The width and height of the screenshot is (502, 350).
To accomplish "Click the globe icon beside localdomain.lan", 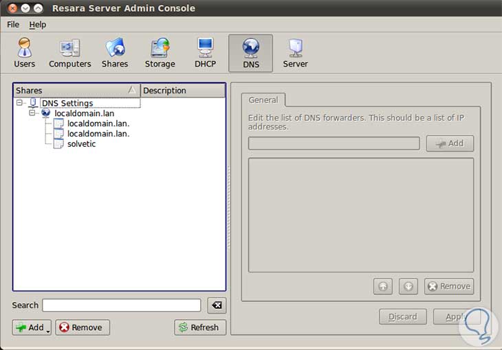I will point(46,113).
